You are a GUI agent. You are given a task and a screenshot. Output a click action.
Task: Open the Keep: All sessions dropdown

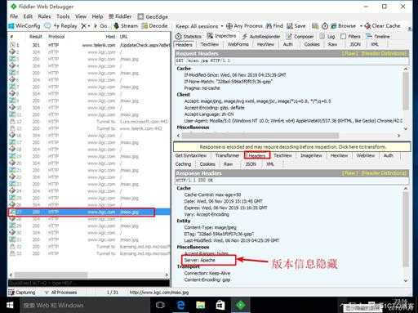click(199, 26)
